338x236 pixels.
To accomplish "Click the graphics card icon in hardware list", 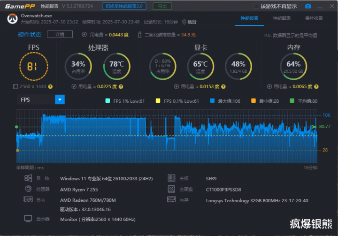I will tap(28, 199).
